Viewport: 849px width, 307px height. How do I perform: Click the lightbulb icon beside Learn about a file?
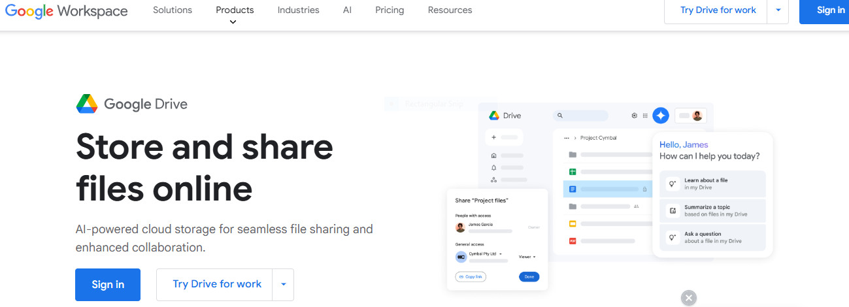click(672, 184)
